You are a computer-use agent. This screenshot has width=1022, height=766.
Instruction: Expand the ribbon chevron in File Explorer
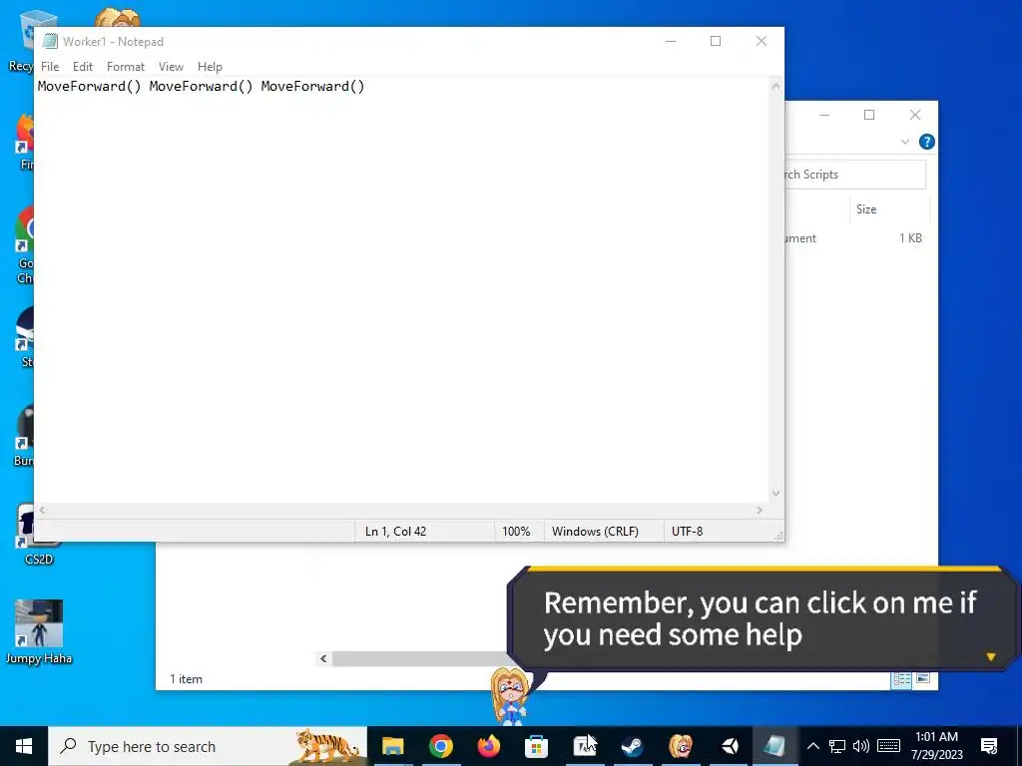coord(904,142)
